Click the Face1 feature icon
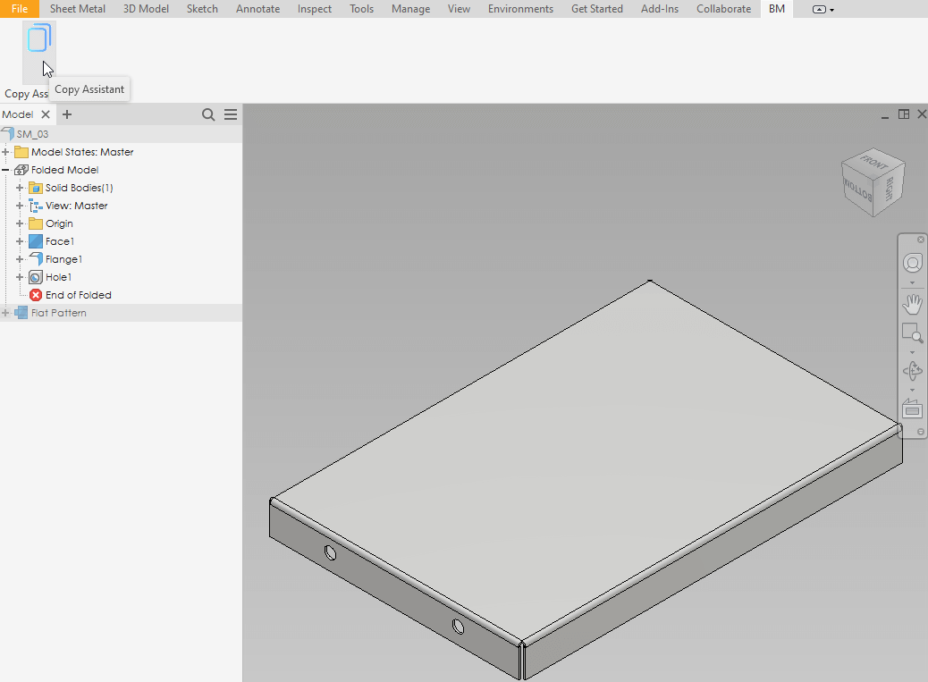The width and height of the screenshot is (928, 682). [36, 241]
